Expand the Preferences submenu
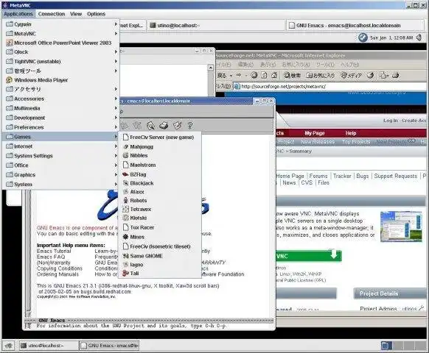The height and width of the screenshot is (353, 429). (x=61, y=127)
